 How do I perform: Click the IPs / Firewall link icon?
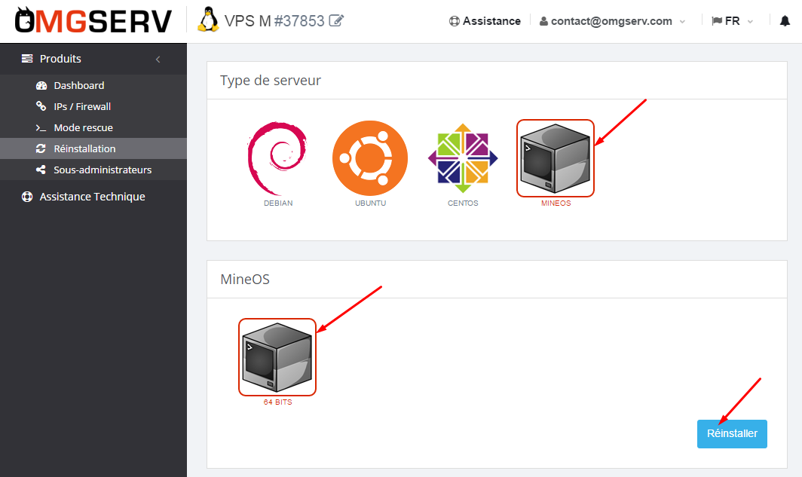pos(41,105)
